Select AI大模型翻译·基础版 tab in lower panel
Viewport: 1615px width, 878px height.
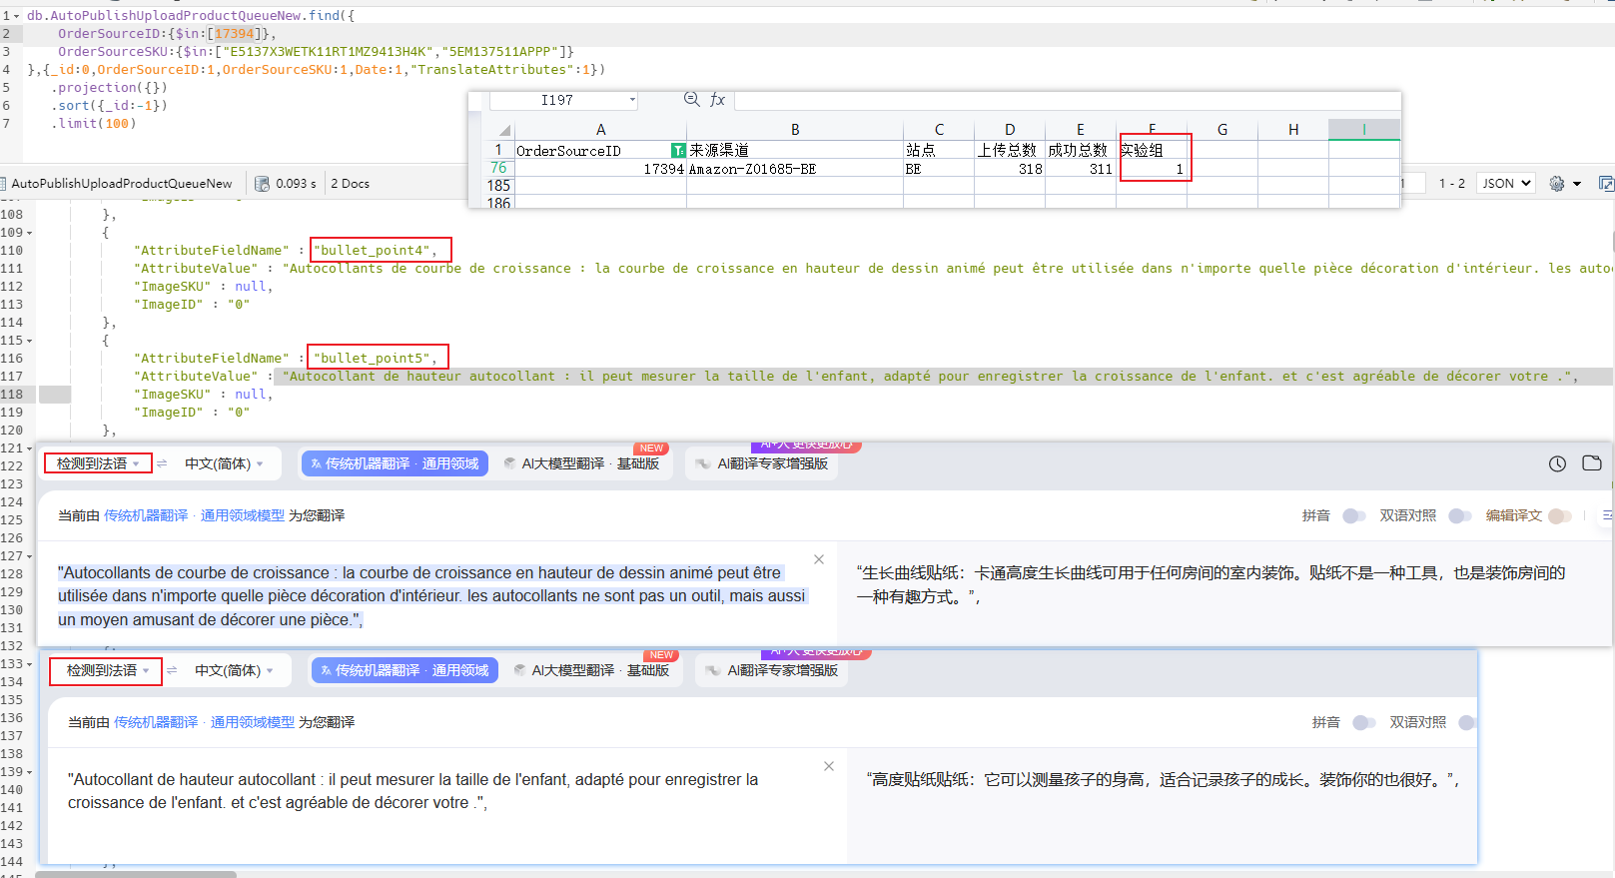(x=591, y=670)
